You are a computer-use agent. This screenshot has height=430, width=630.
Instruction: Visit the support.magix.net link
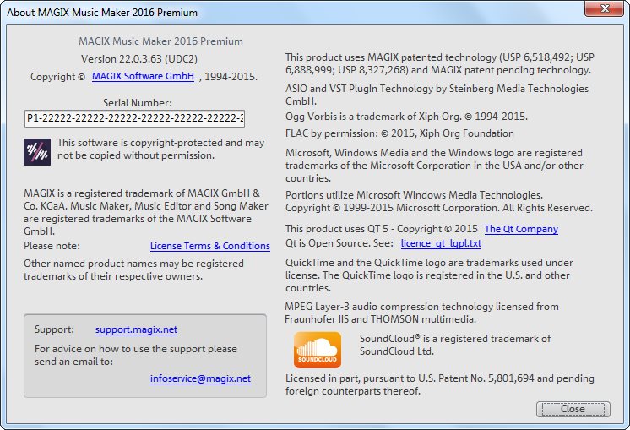[x=136, y=330]
